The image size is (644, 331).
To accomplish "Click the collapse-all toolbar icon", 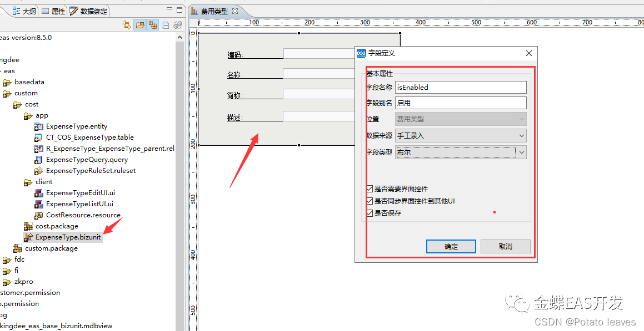I will tap(165, 25).
